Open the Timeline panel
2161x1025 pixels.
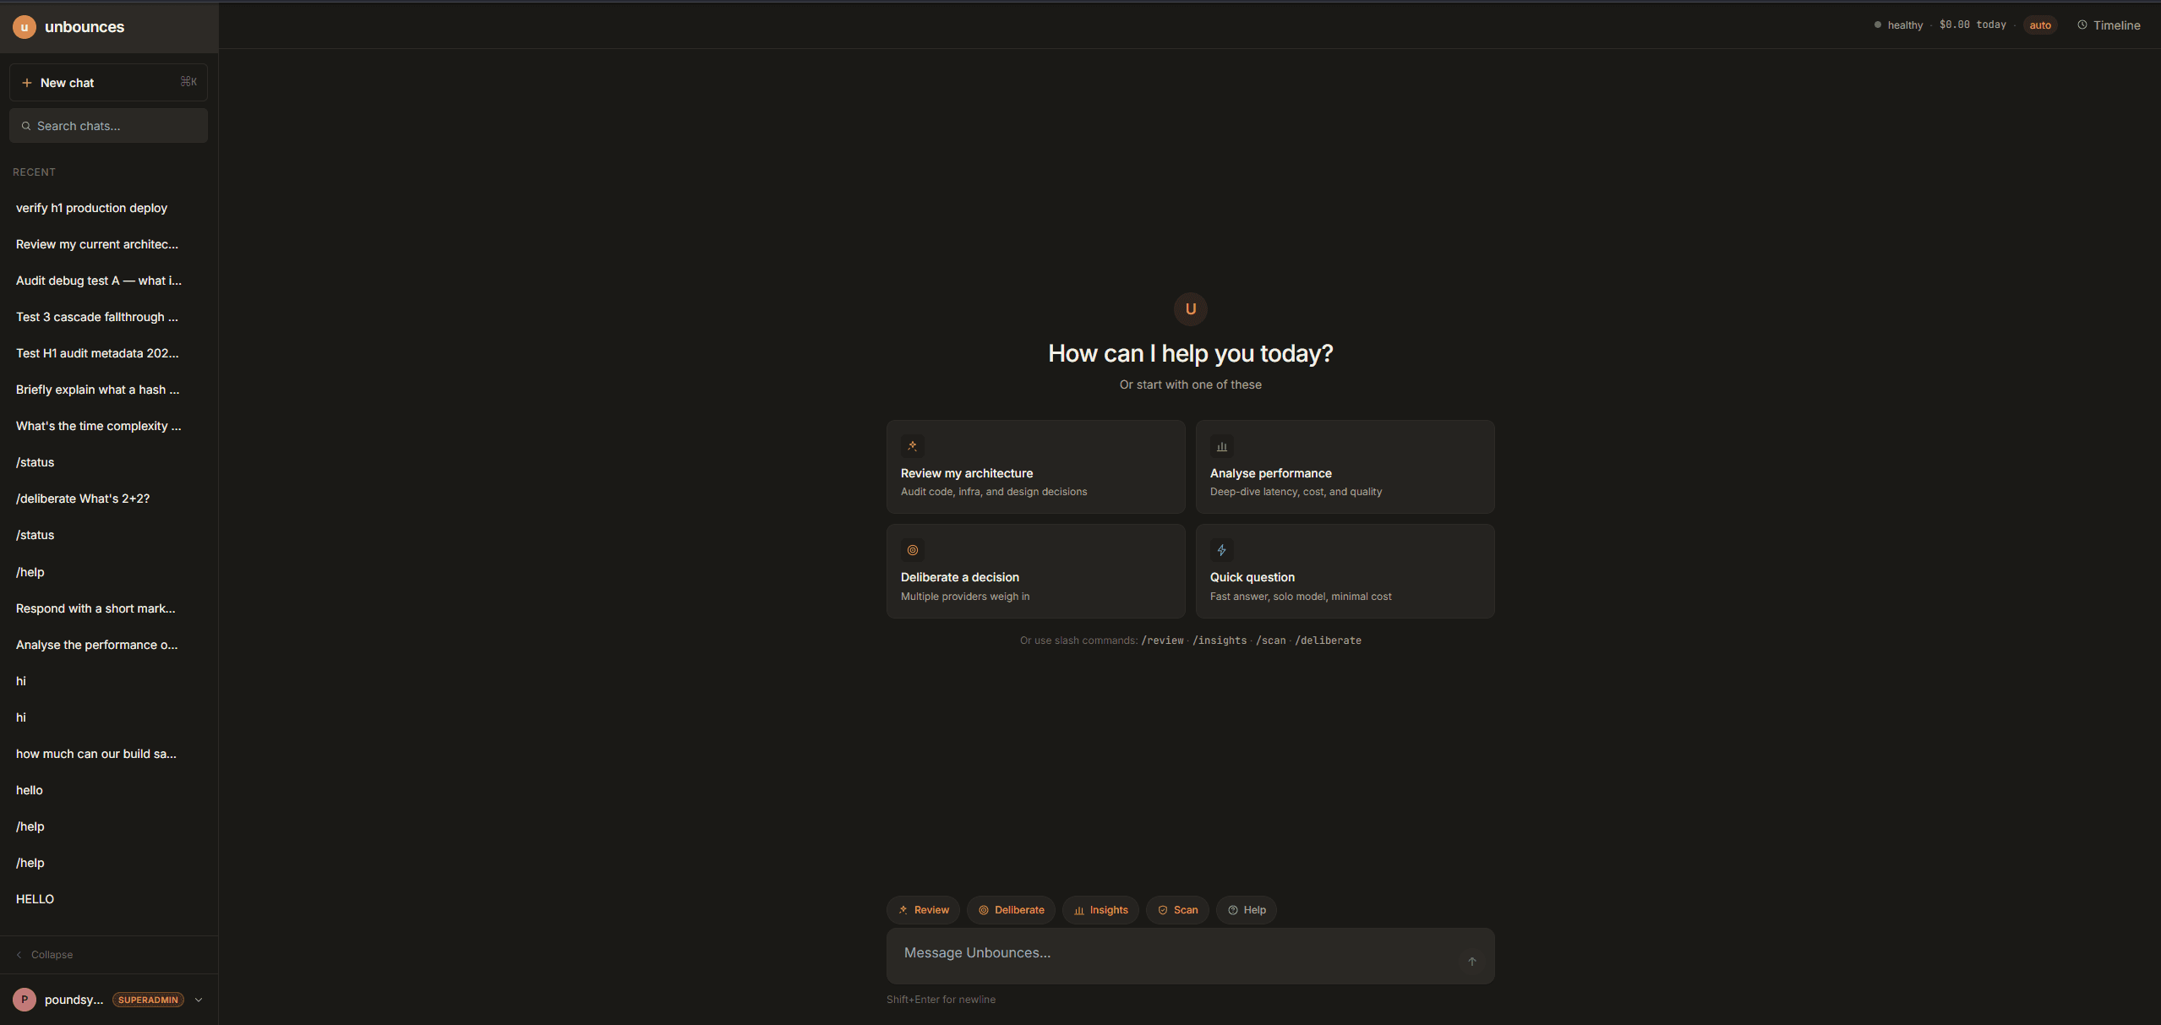pyautogui.click(x=2109, y=25)
